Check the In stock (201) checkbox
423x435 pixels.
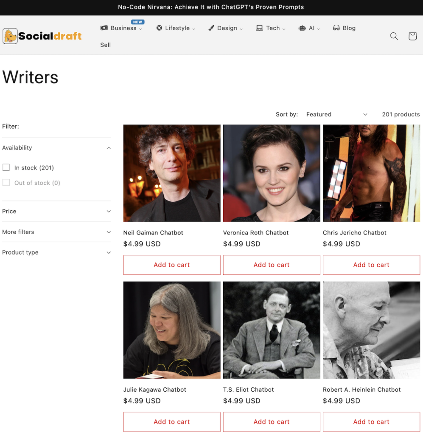pos(6,167)
